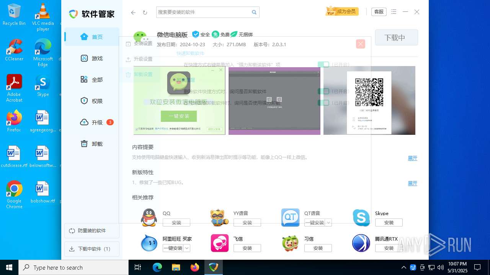Click the 客服 button
This screenshot has height=275, width=490.
click(379, 12)
